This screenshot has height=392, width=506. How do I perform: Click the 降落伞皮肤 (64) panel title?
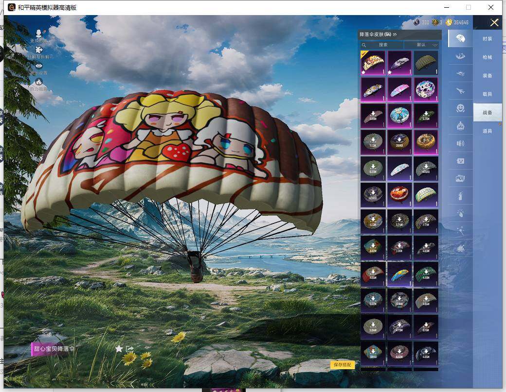(375, 34)
